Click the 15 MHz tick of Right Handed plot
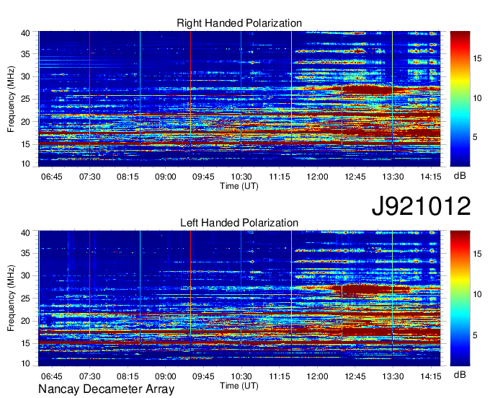 25,144
